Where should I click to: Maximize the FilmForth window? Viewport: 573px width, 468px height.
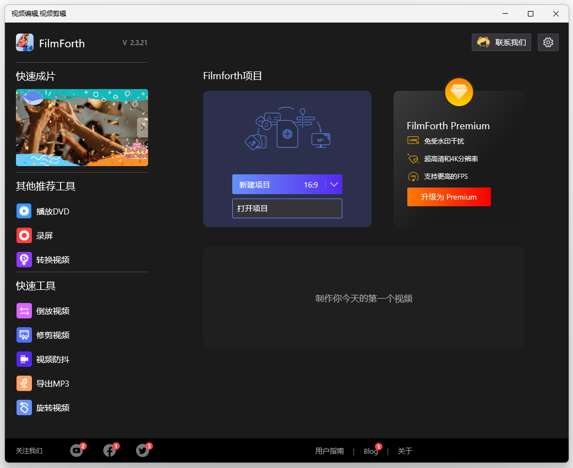pyautogui.click(x=531, y=14)
